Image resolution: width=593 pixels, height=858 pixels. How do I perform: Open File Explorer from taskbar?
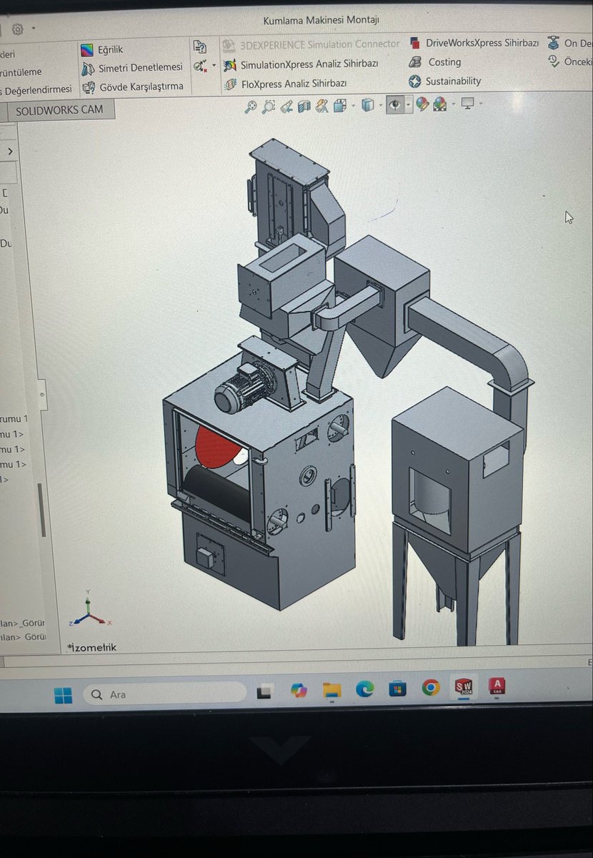(332, 689)
